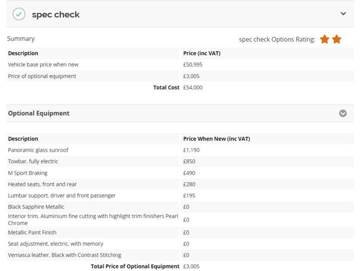Select the Towbar, fully electric row

(x=180, y=161)
